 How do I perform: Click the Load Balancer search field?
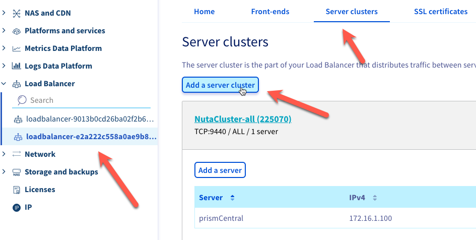coord(82,100)
